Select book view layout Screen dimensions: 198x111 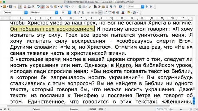click(x=165, y=109)
